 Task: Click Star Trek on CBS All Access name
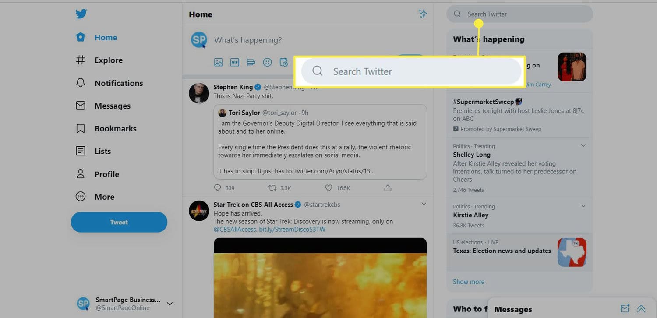click(253, 205)
